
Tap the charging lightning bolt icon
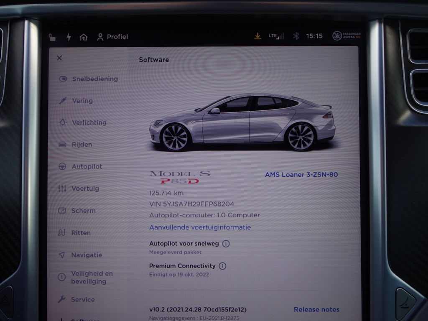pyautogui.click(x=69, y=37)
